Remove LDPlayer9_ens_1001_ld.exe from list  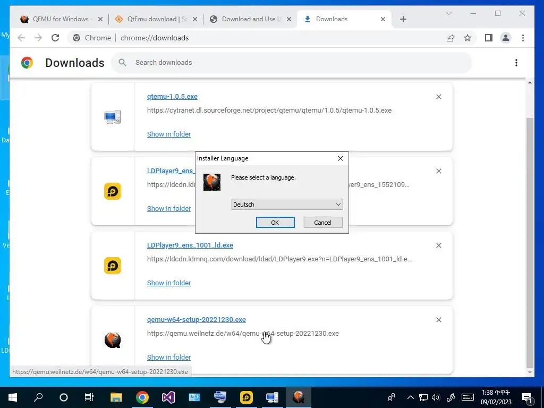click(438, 245)
